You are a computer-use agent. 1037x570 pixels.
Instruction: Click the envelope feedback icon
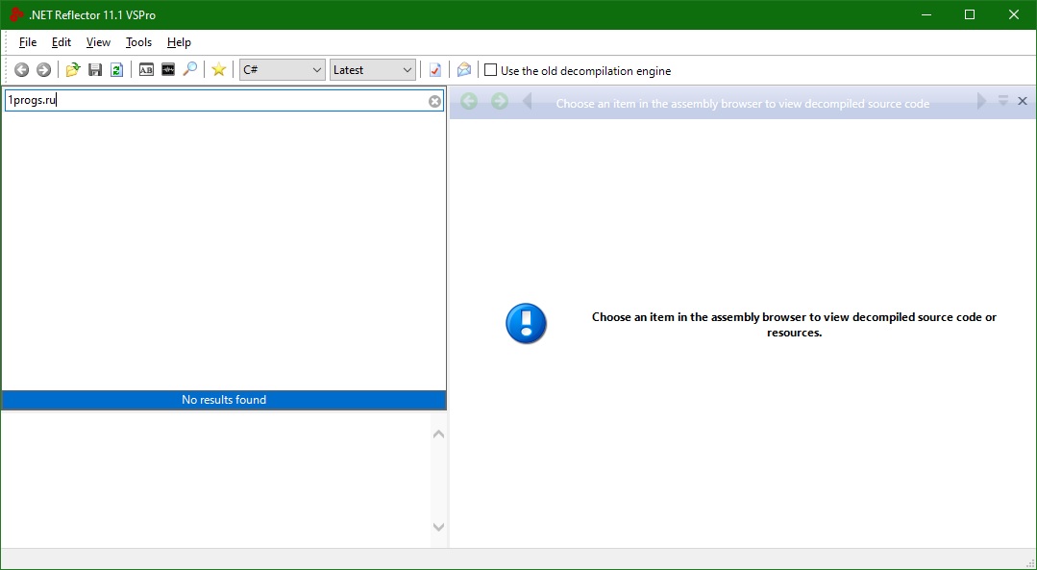[x=464, y=70]
